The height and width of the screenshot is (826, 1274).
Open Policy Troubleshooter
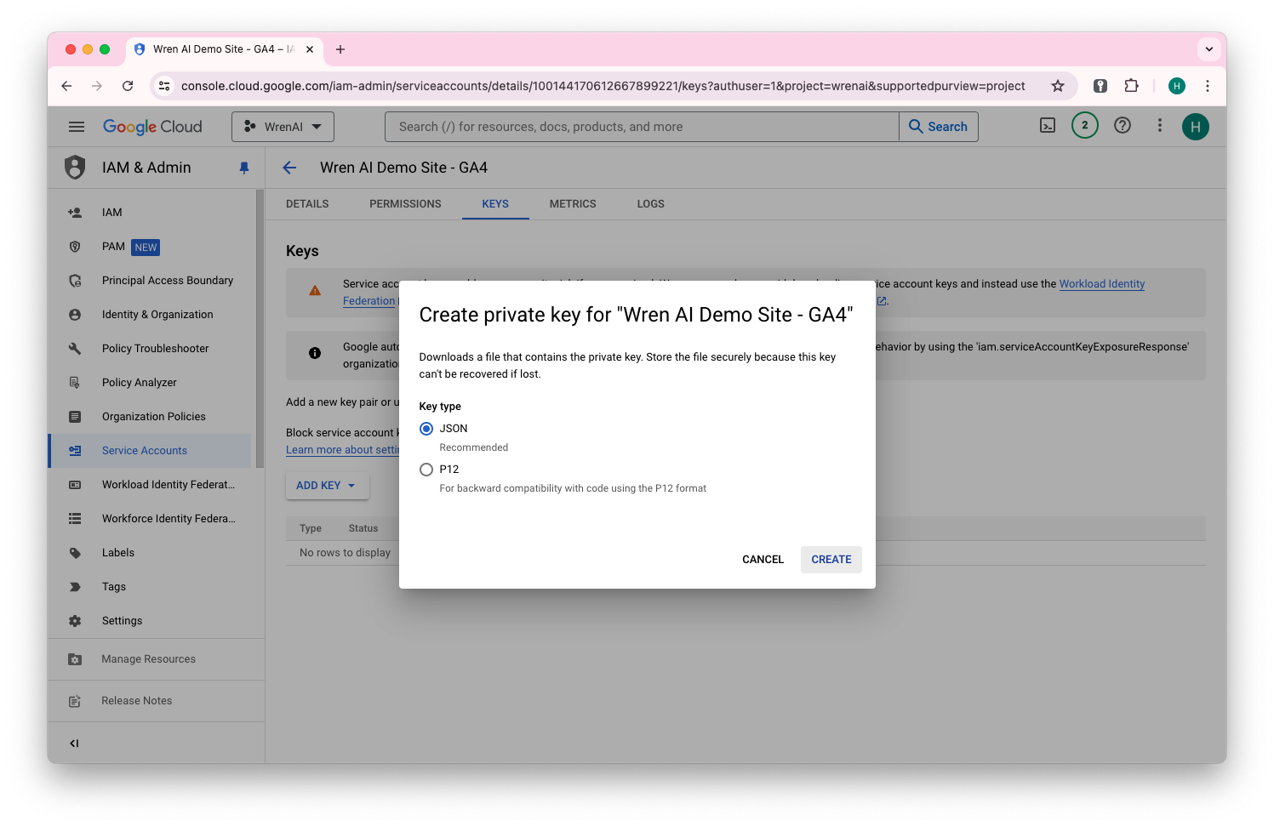[x=151, y=349]
